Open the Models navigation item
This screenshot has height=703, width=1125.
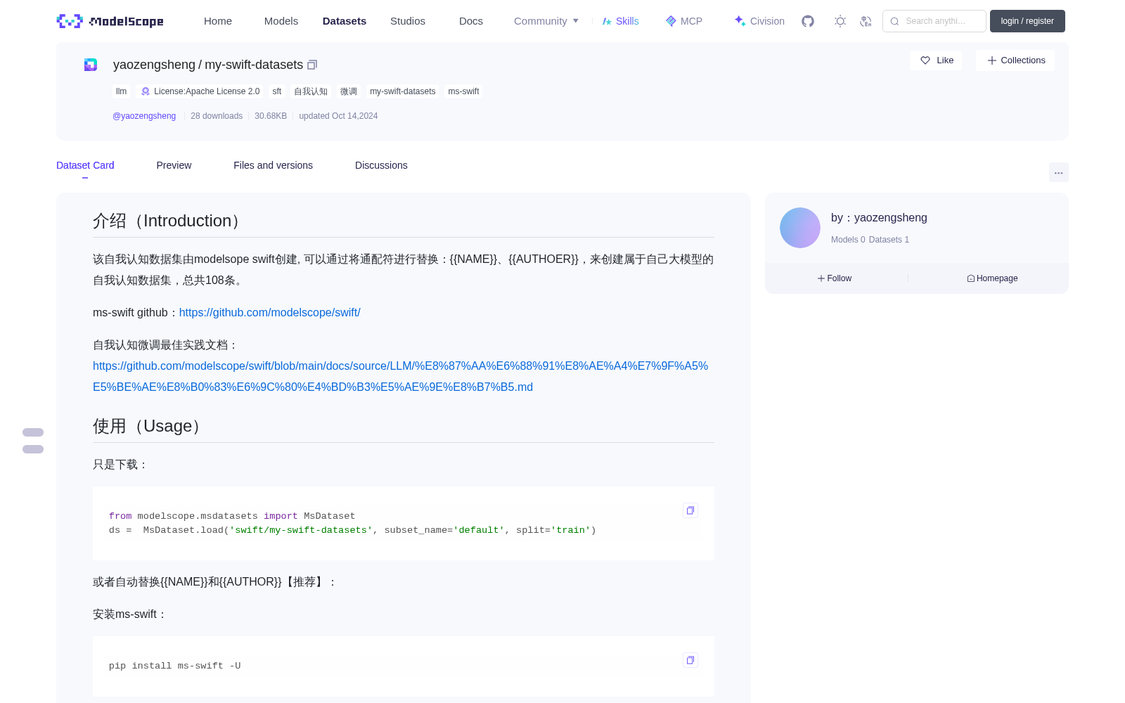(x=281, y=21)
